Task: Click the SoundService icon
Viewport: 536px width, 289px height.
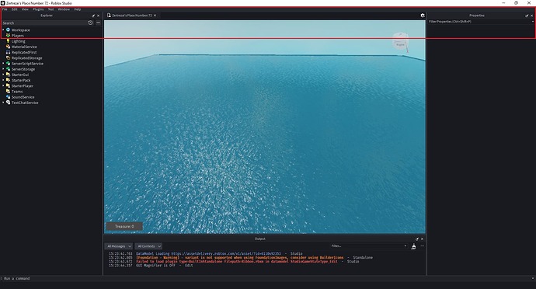Action: [x=9, y=97]
